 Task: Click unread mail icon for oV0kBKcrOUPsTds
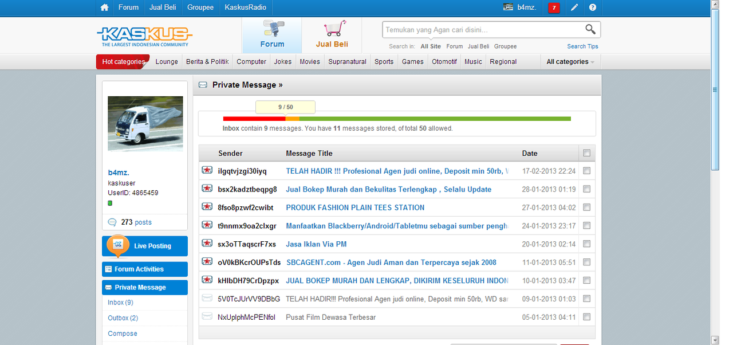click(207, 262)
